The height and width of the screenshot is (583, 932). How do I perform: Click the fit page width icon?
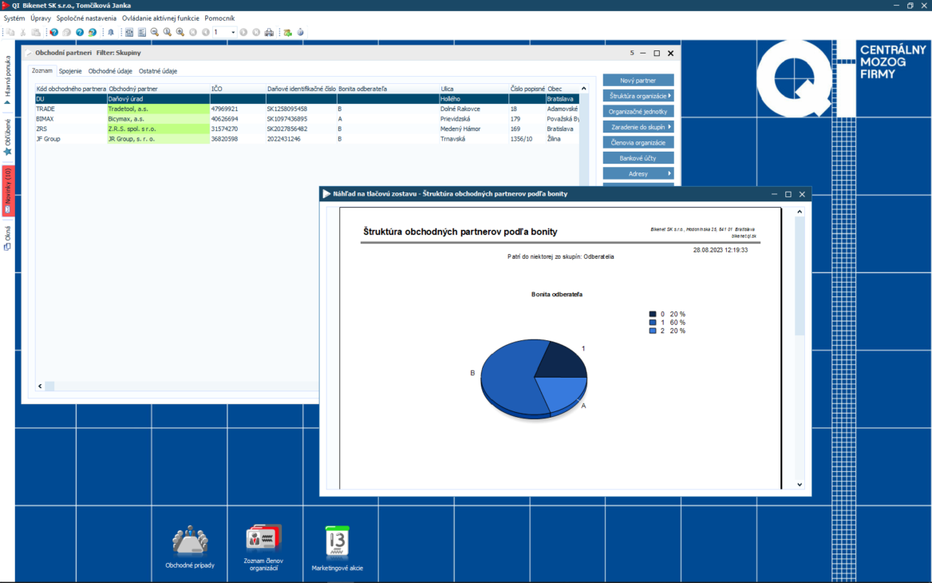128,33
